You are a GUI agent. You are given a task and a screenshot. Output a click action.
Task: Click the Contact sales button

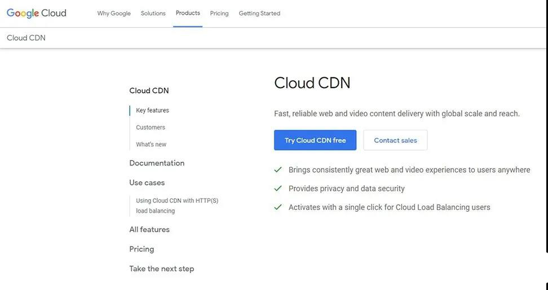395,140
